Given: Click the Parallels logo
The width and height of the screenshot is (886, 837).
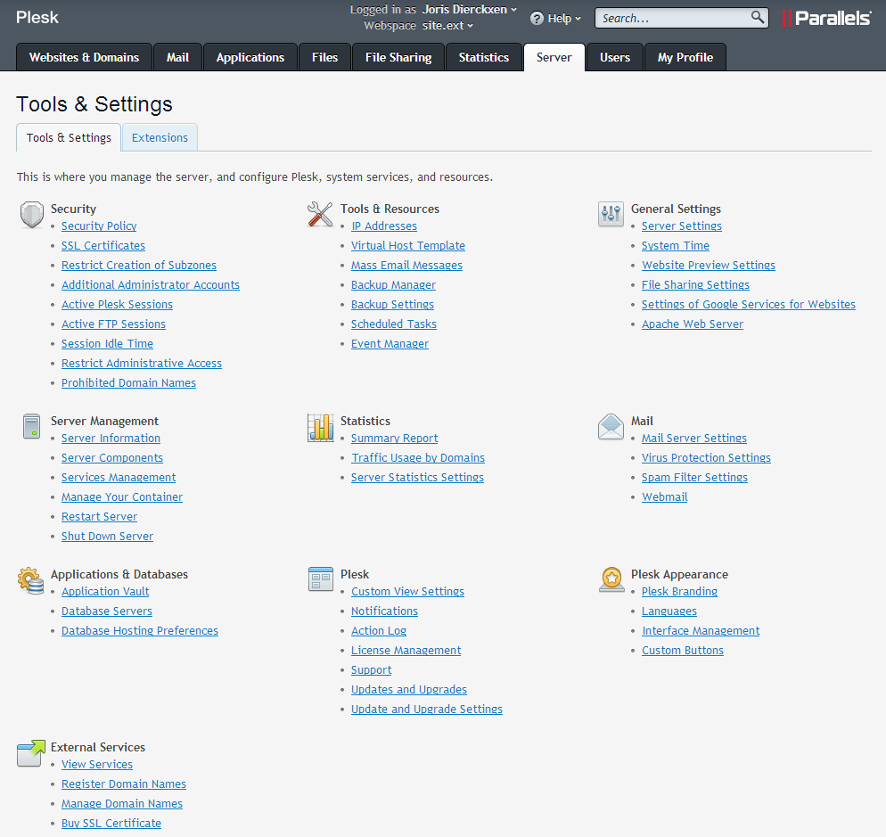Looking at the screenshot, I should 826,18.
